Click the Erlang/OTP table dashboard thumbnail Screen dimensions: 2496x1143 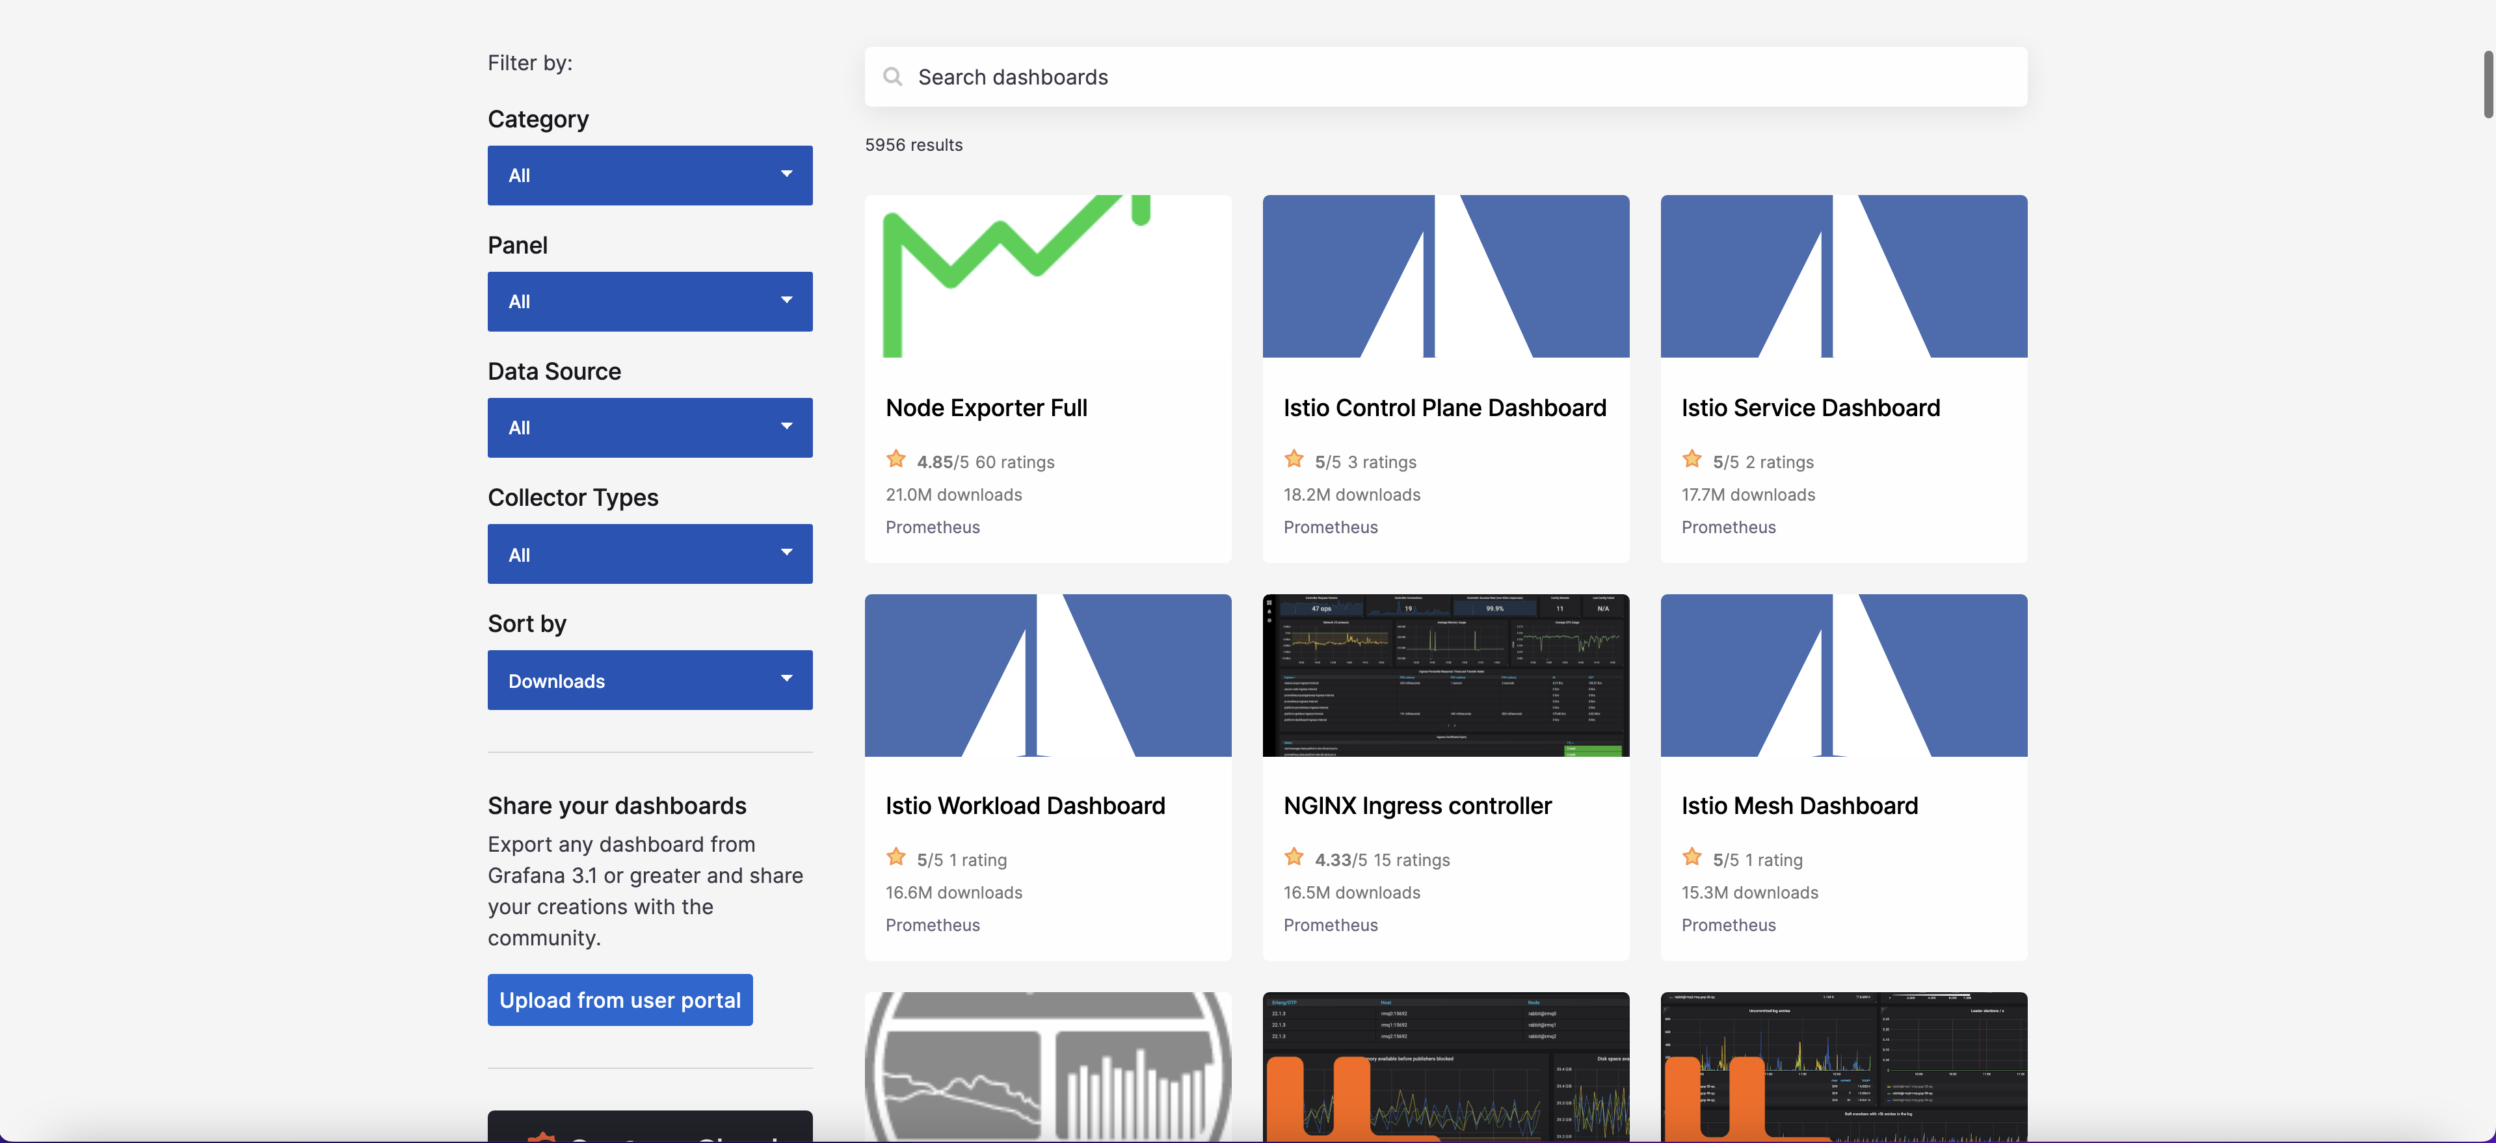(1446, 1066)
